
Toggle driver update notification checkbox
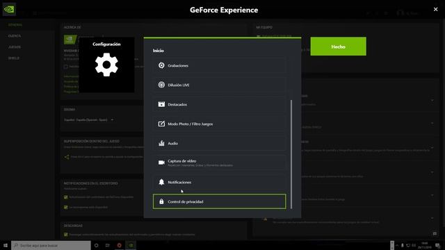point(66,197)
